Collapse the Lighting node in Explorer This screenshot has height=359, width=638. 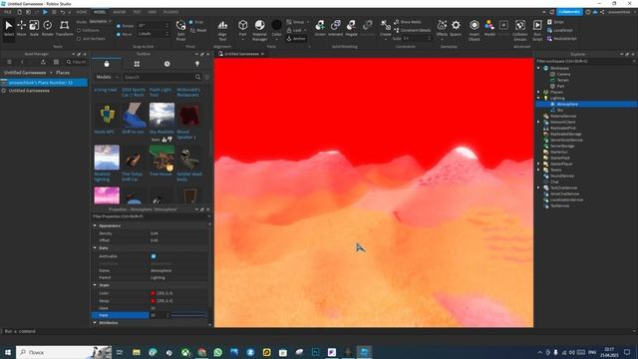tap(538, 98)
